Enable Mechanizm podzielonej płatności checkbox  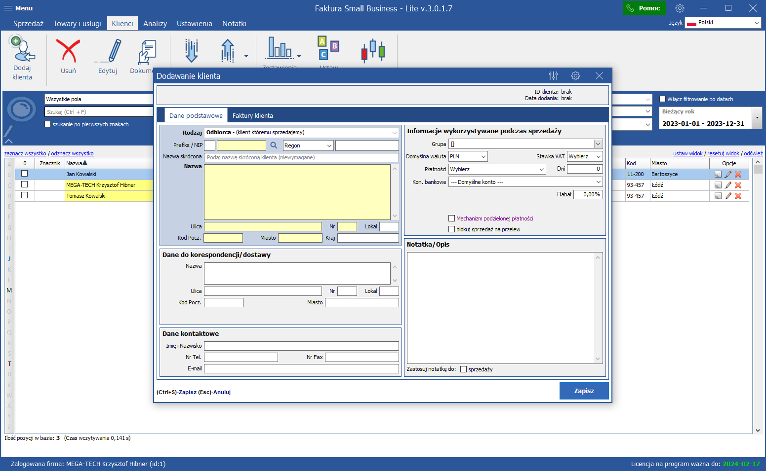coord(451,218)
